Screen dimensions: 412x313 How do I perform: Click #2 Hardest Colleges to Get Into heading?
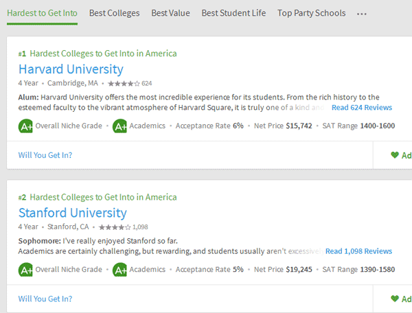pos(98,197)
